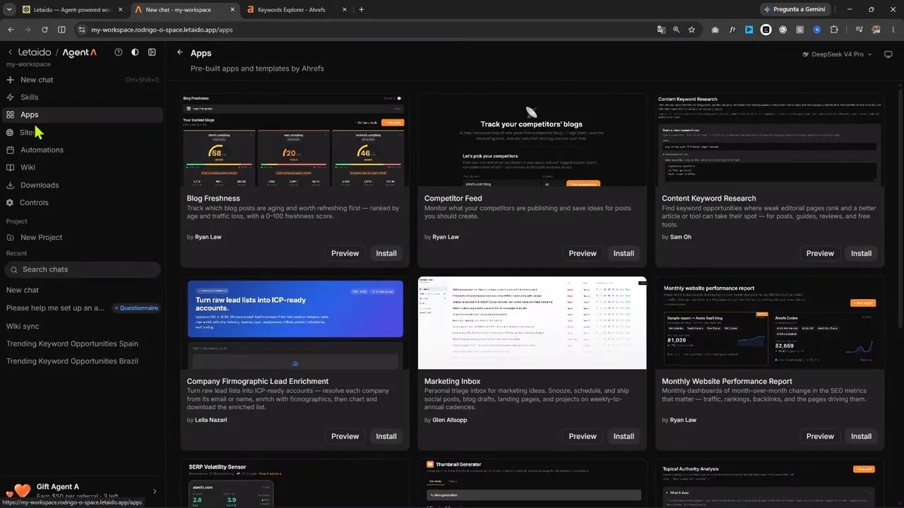Preview the Marketing Inbox app
904x508 pixels.
pos(583,436)
